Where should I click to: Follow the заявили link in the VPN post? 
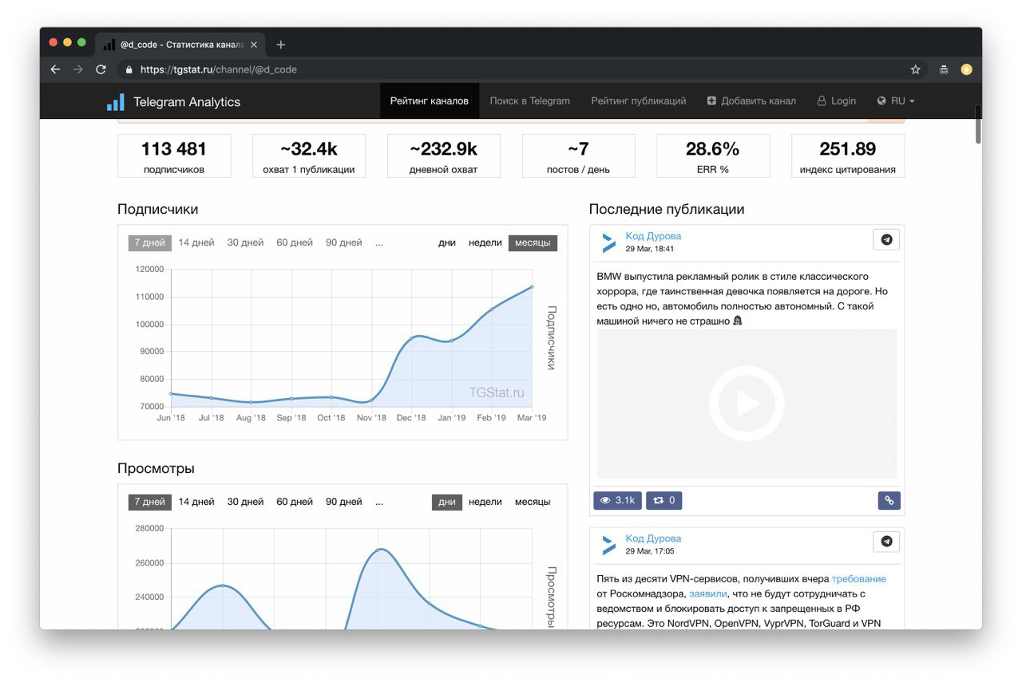click(x=708, y=594)
